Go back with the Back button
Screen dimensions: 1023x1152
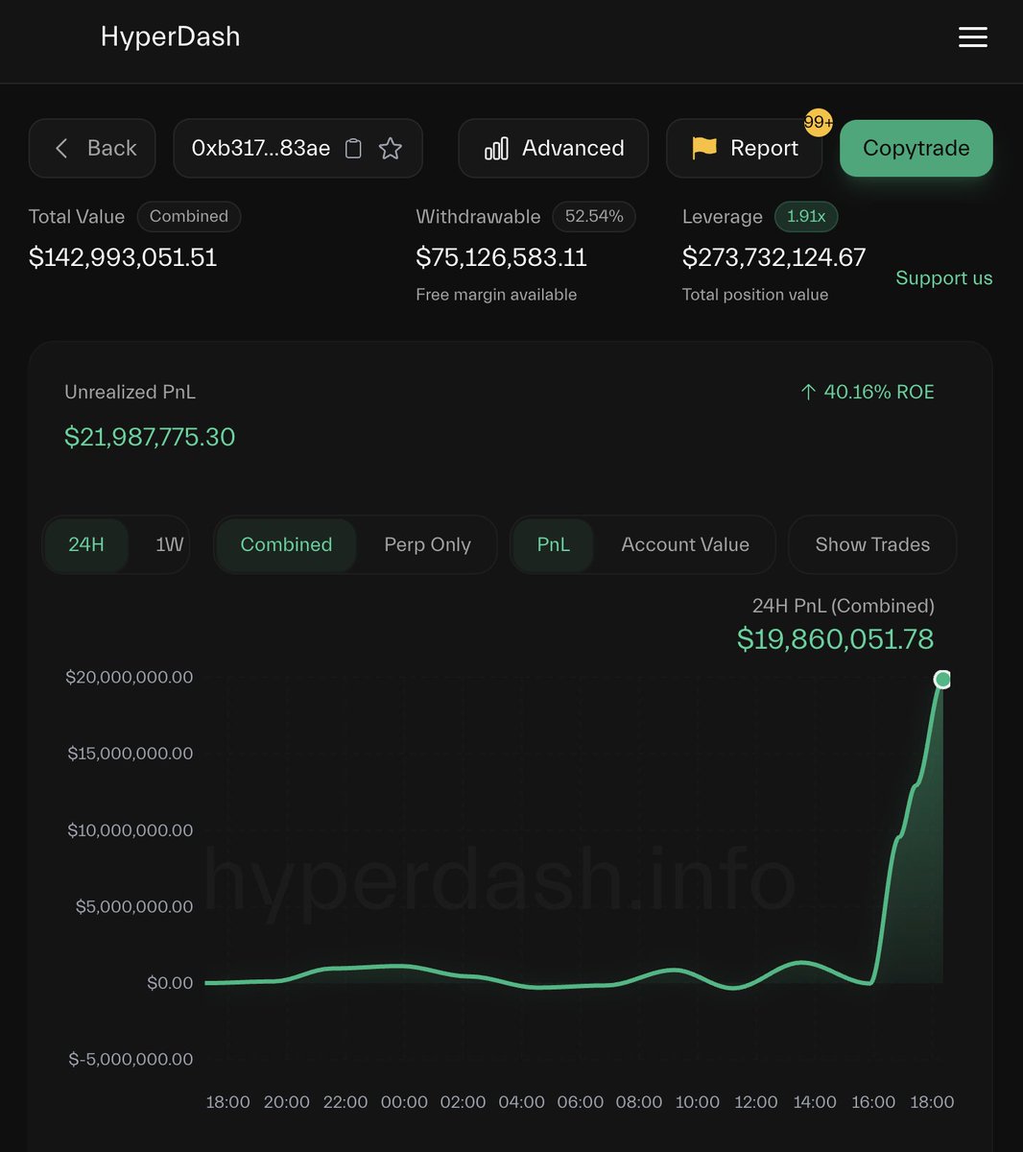(x=92, y=148)
